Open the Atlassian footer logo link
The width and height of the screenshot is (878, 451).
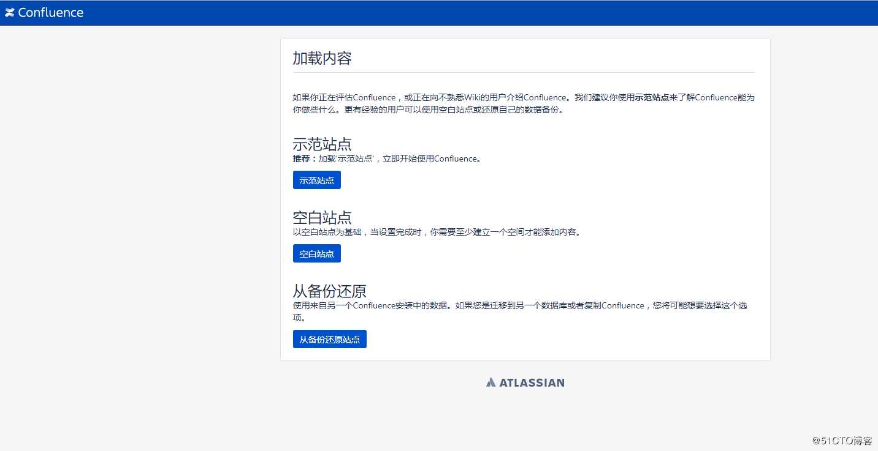(525, 382)
